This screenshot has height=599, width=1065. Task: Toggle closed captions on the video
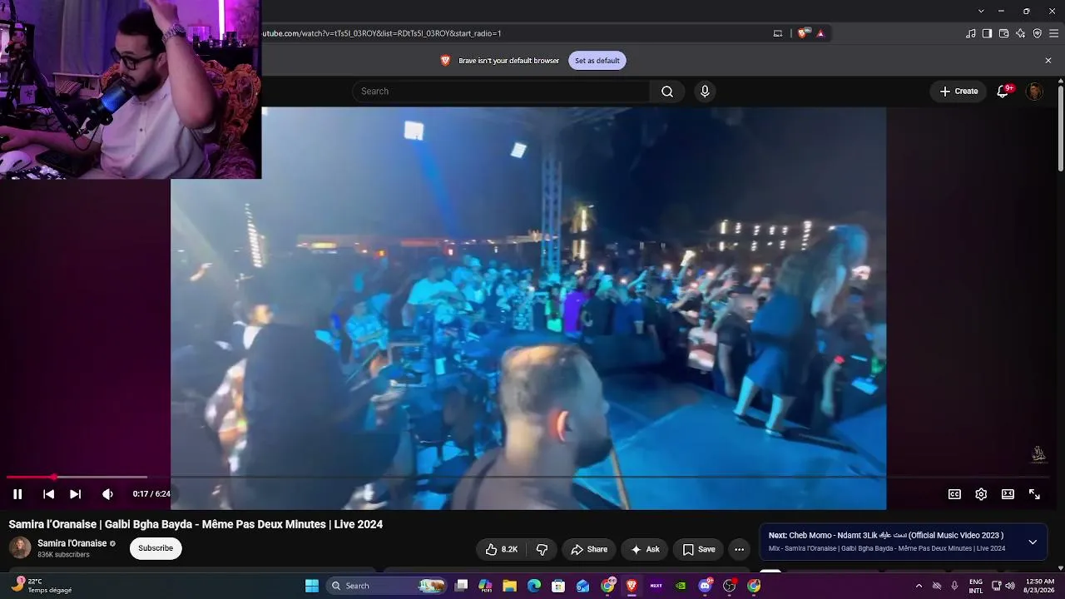click(x=954, y=494)
